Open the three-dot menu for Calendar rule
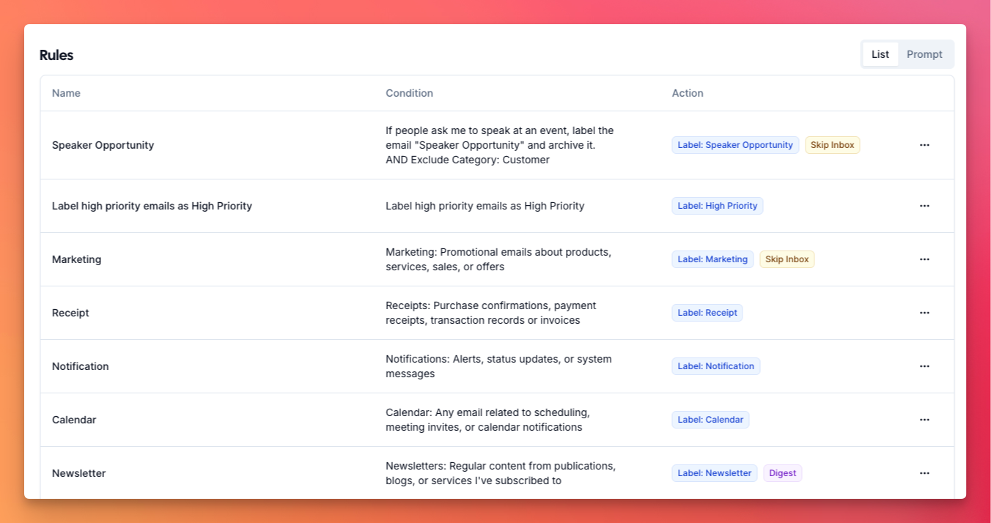Image resolution: width=991 pixels, height=523 pixels. click(x=924, y=420)
